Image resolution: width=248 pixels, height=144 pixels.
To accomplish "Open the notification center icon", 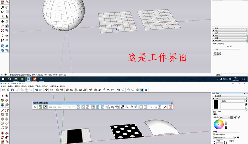I will click(244, 79).
